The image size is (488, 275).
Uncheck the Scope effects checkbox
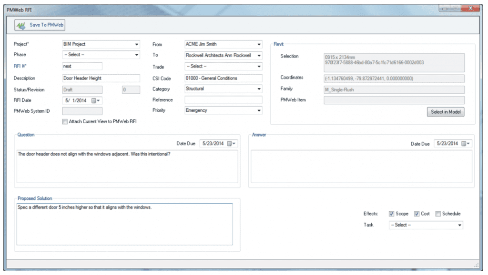click(391, 214)
